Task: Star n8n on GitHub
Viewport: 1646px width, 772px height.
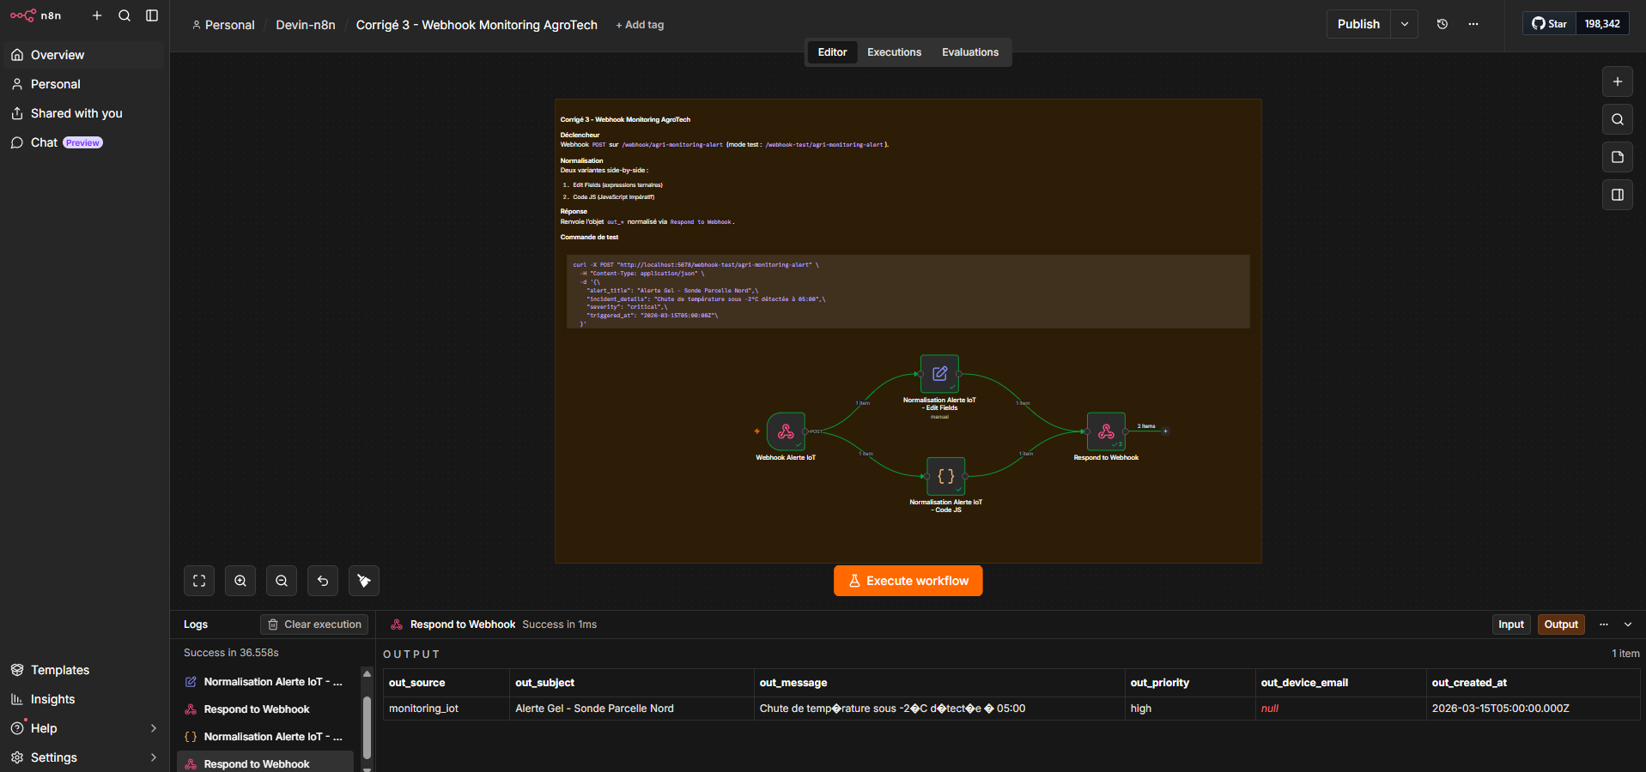Action: click(1550, 24)
